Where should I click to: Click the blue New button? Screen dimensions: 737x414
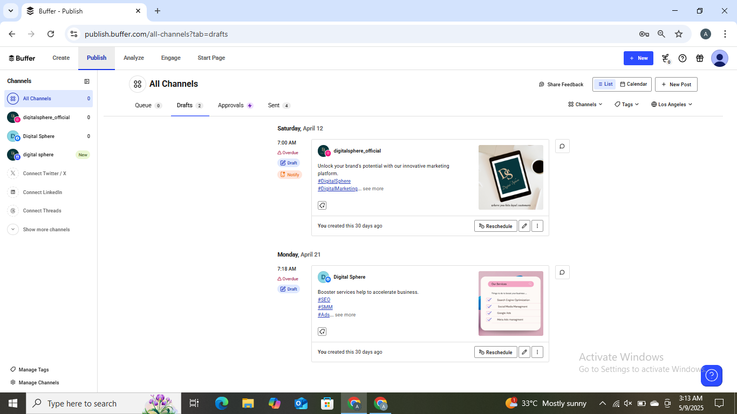pyautogui.click(x=638, y=58)
